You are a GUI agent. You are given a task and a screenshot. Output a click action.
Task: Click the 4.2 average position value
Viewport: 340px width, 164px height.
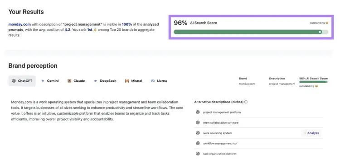(x=68, y=30)
